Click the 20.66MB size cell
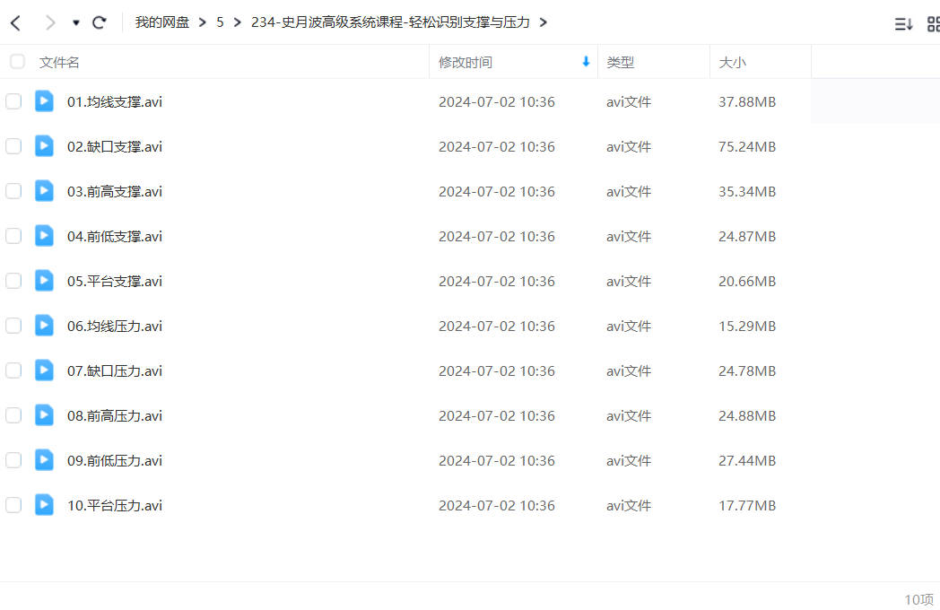The width and height of the screenshot is (940, 610). coord(747,282)
